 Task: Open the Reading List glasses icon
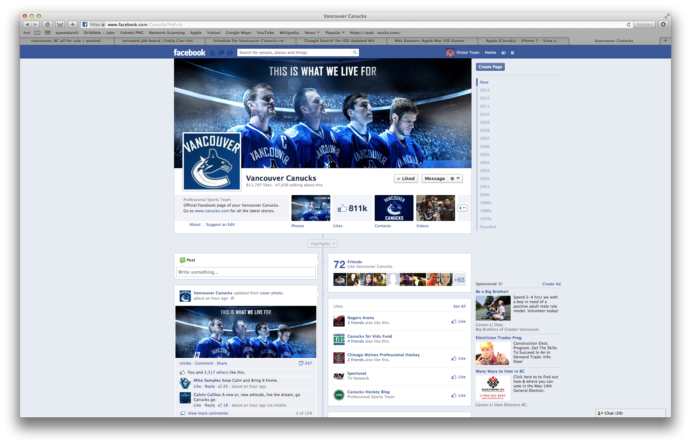(x=27, y=33)
